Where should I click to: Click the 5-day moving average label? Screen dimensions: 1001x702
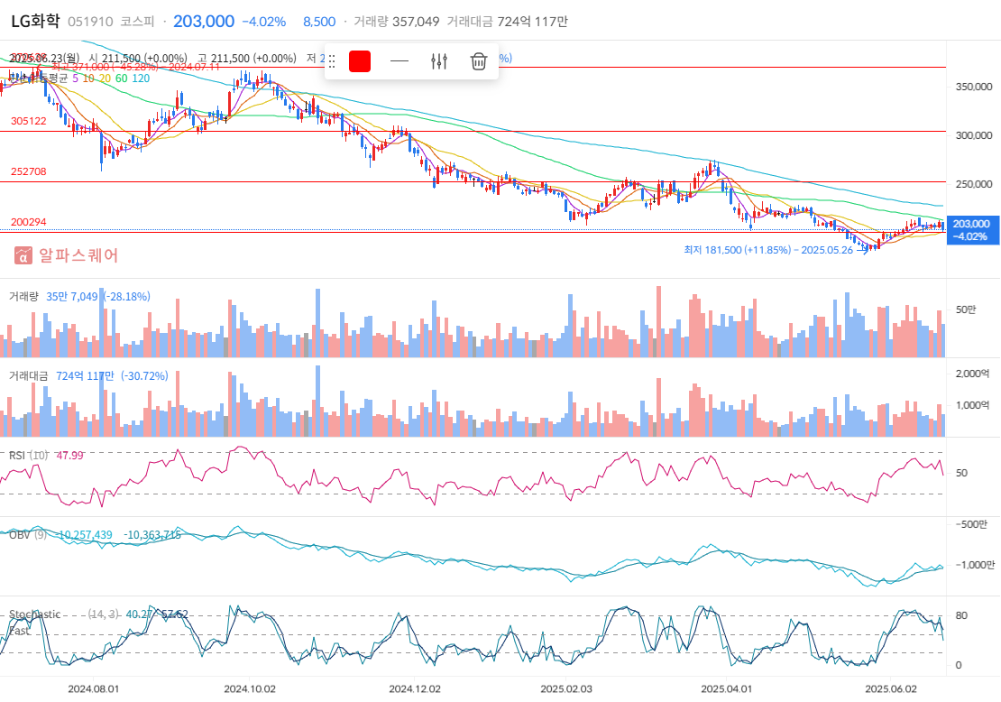[x=76, y=79]
